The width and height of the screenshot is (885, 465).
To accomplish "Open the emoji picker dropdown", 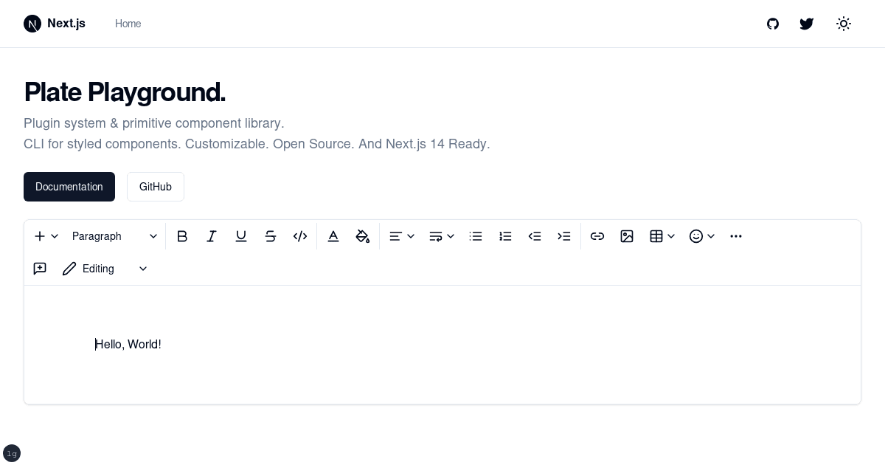I will point(702,236).
